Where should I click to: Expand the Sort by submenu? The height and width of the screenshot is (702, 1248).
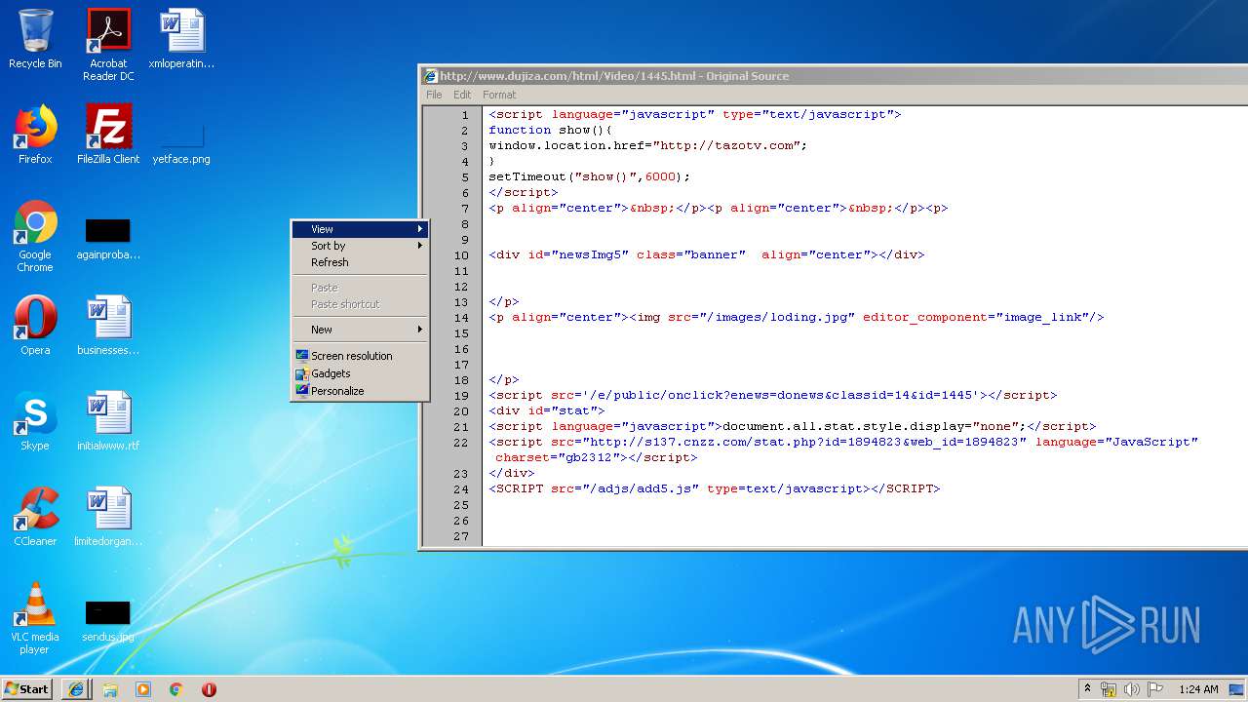[x=360, y=246]
